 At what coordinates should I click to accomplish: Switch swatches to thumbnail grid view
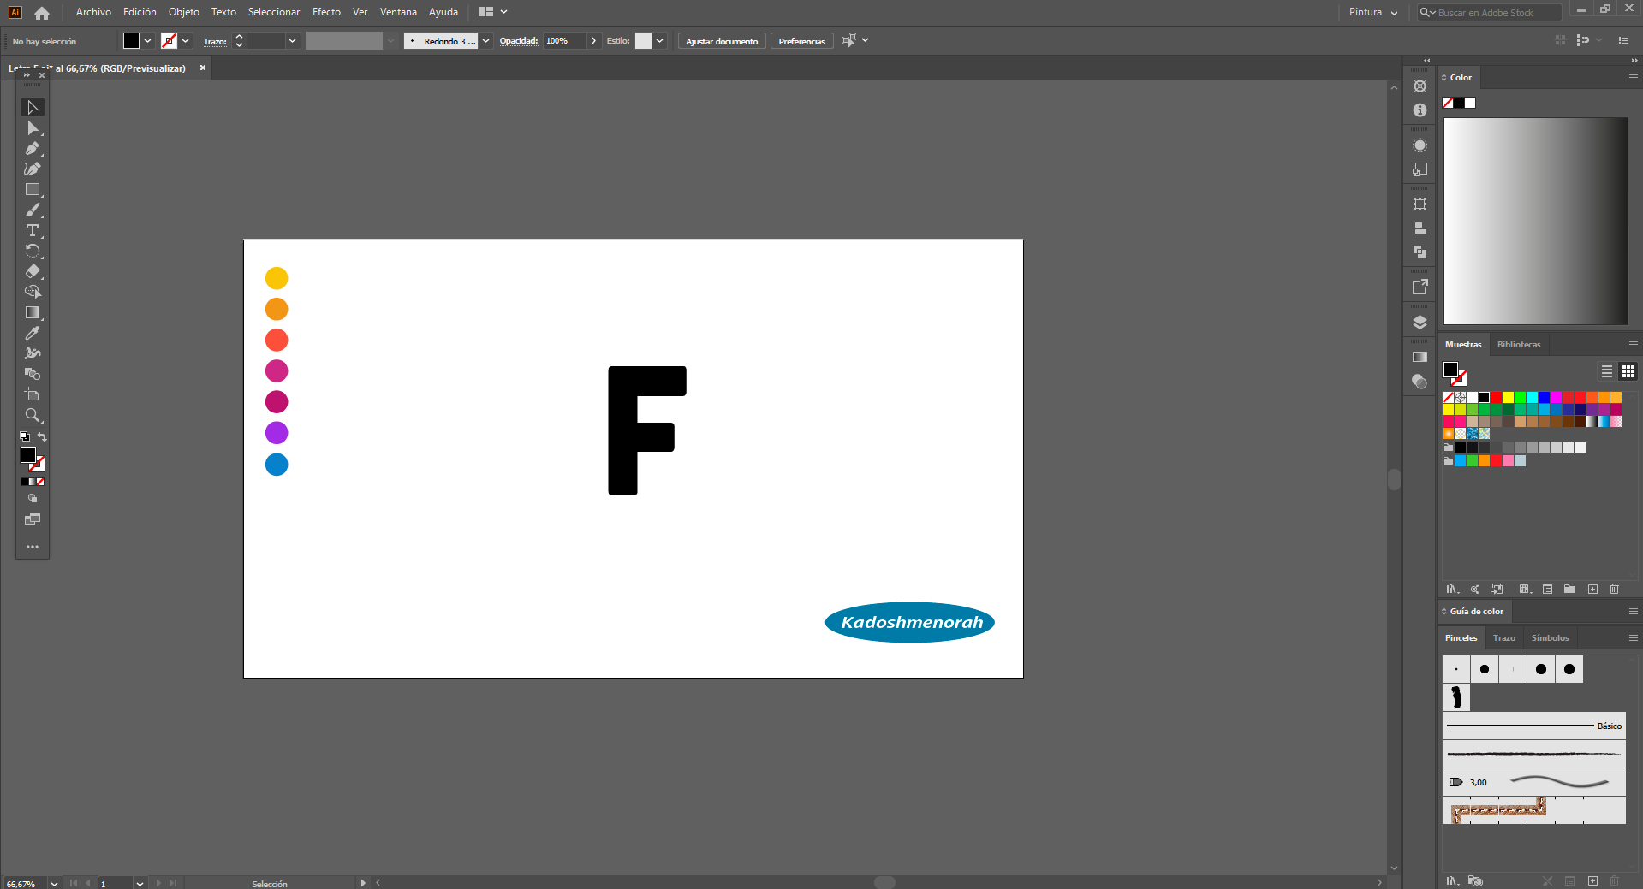(1628, 371)
